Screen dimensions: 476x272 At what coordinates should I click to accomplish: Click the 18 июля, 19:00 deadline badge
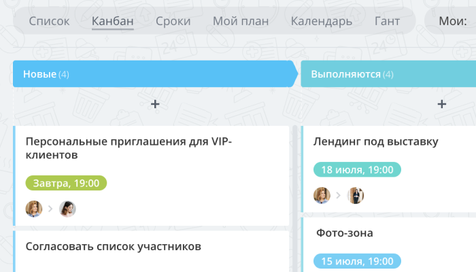pyautogui.click(x=357, y=170)
